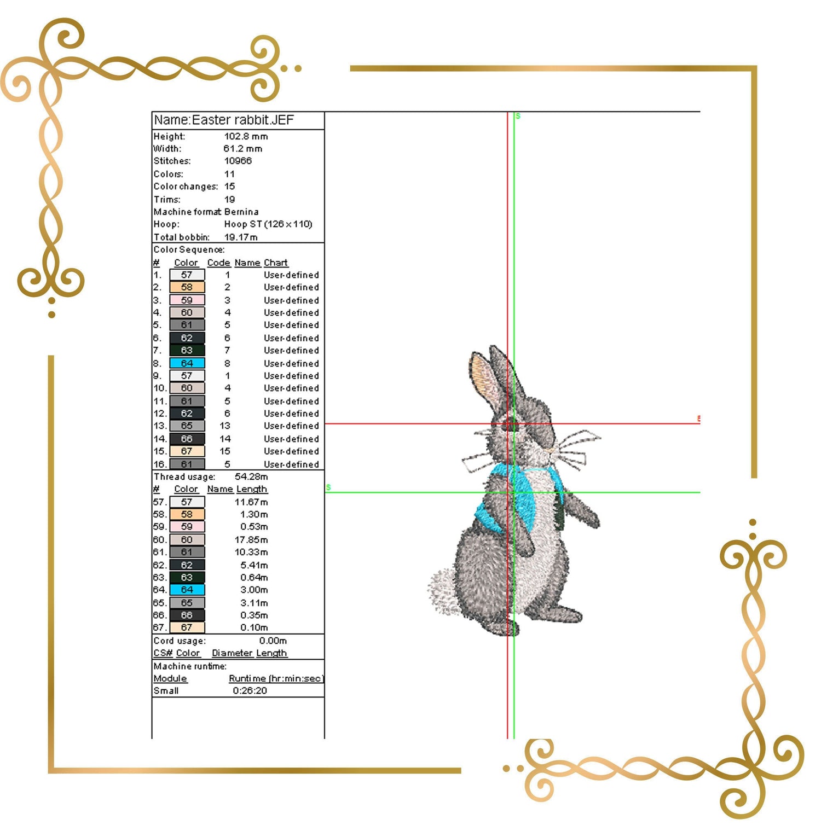
Task: Pick dark swatch 66 in Thread usage list
Action: click(x=187, y=615)
